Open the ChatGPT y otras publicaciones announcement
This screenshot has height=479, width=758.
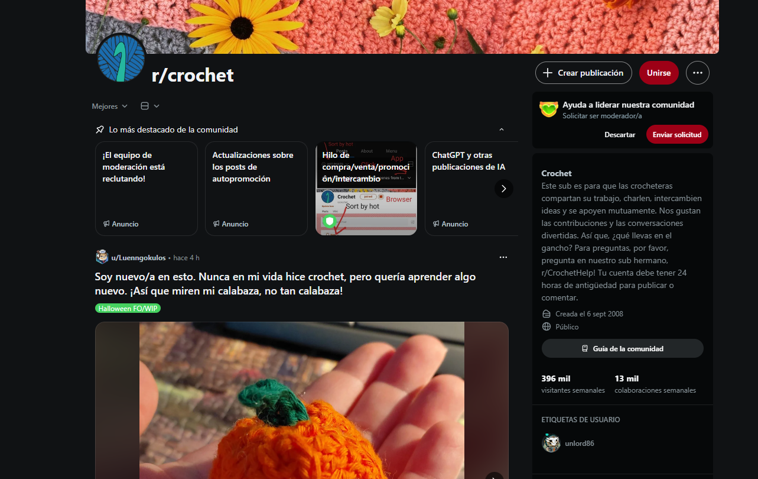click(x=471, y=188)
